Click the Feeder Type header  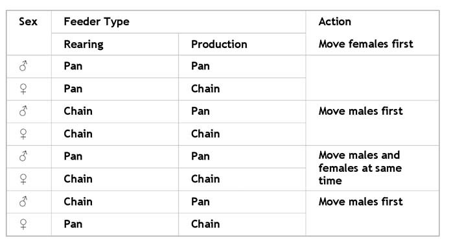[x=97, y=22]
